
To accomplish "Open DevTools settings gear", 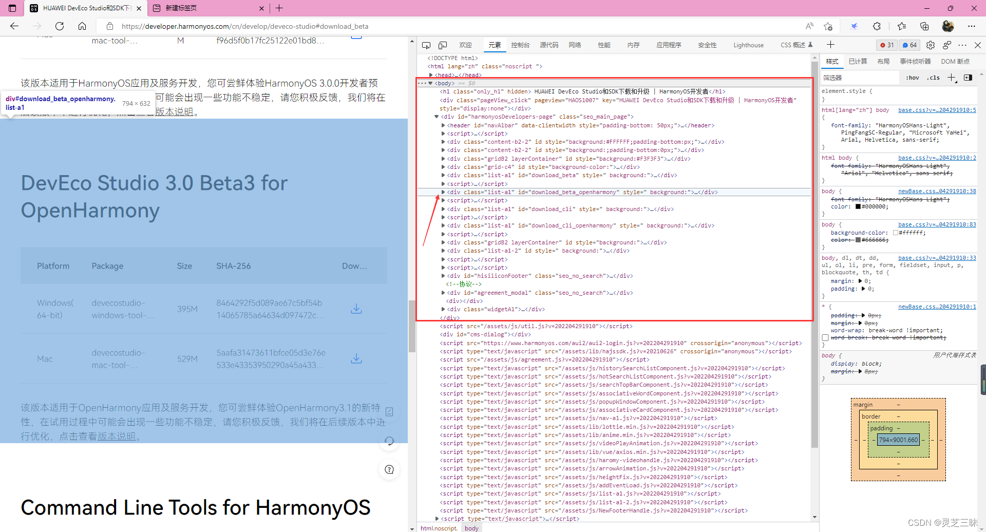I will coord(931,45).
